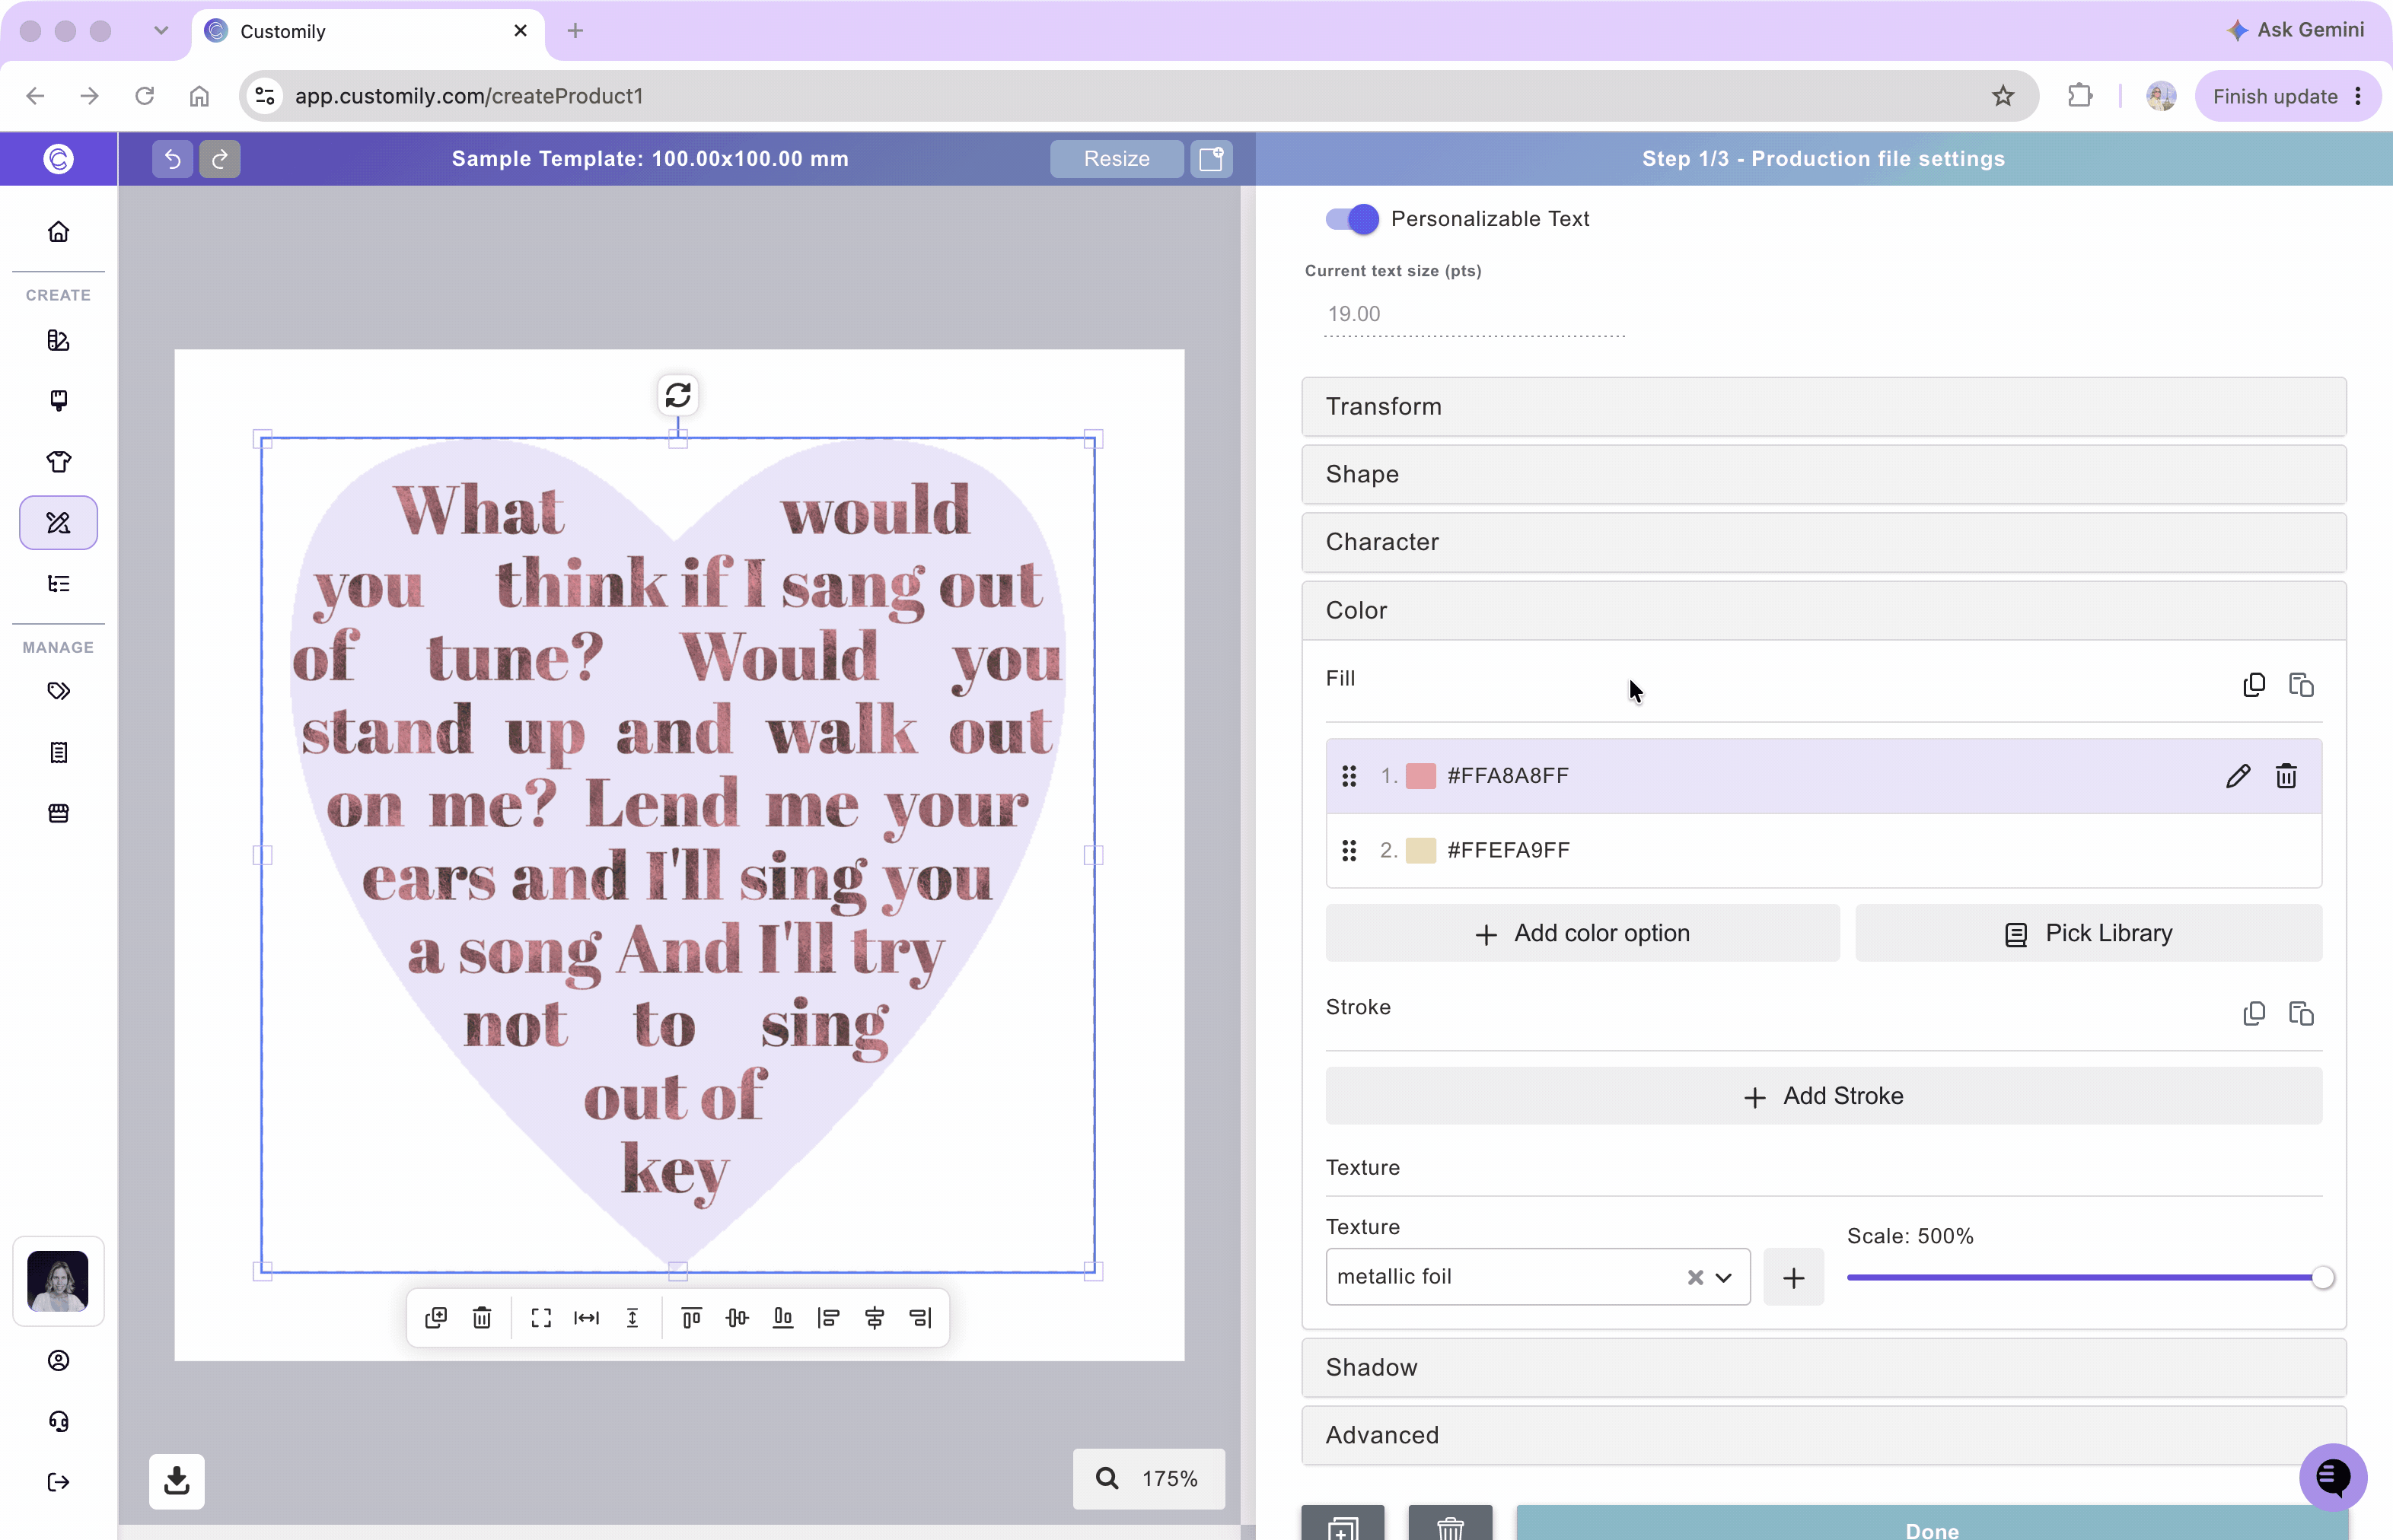
Task: Select the t-shirt products icon
Action: (x=59, y=462)
